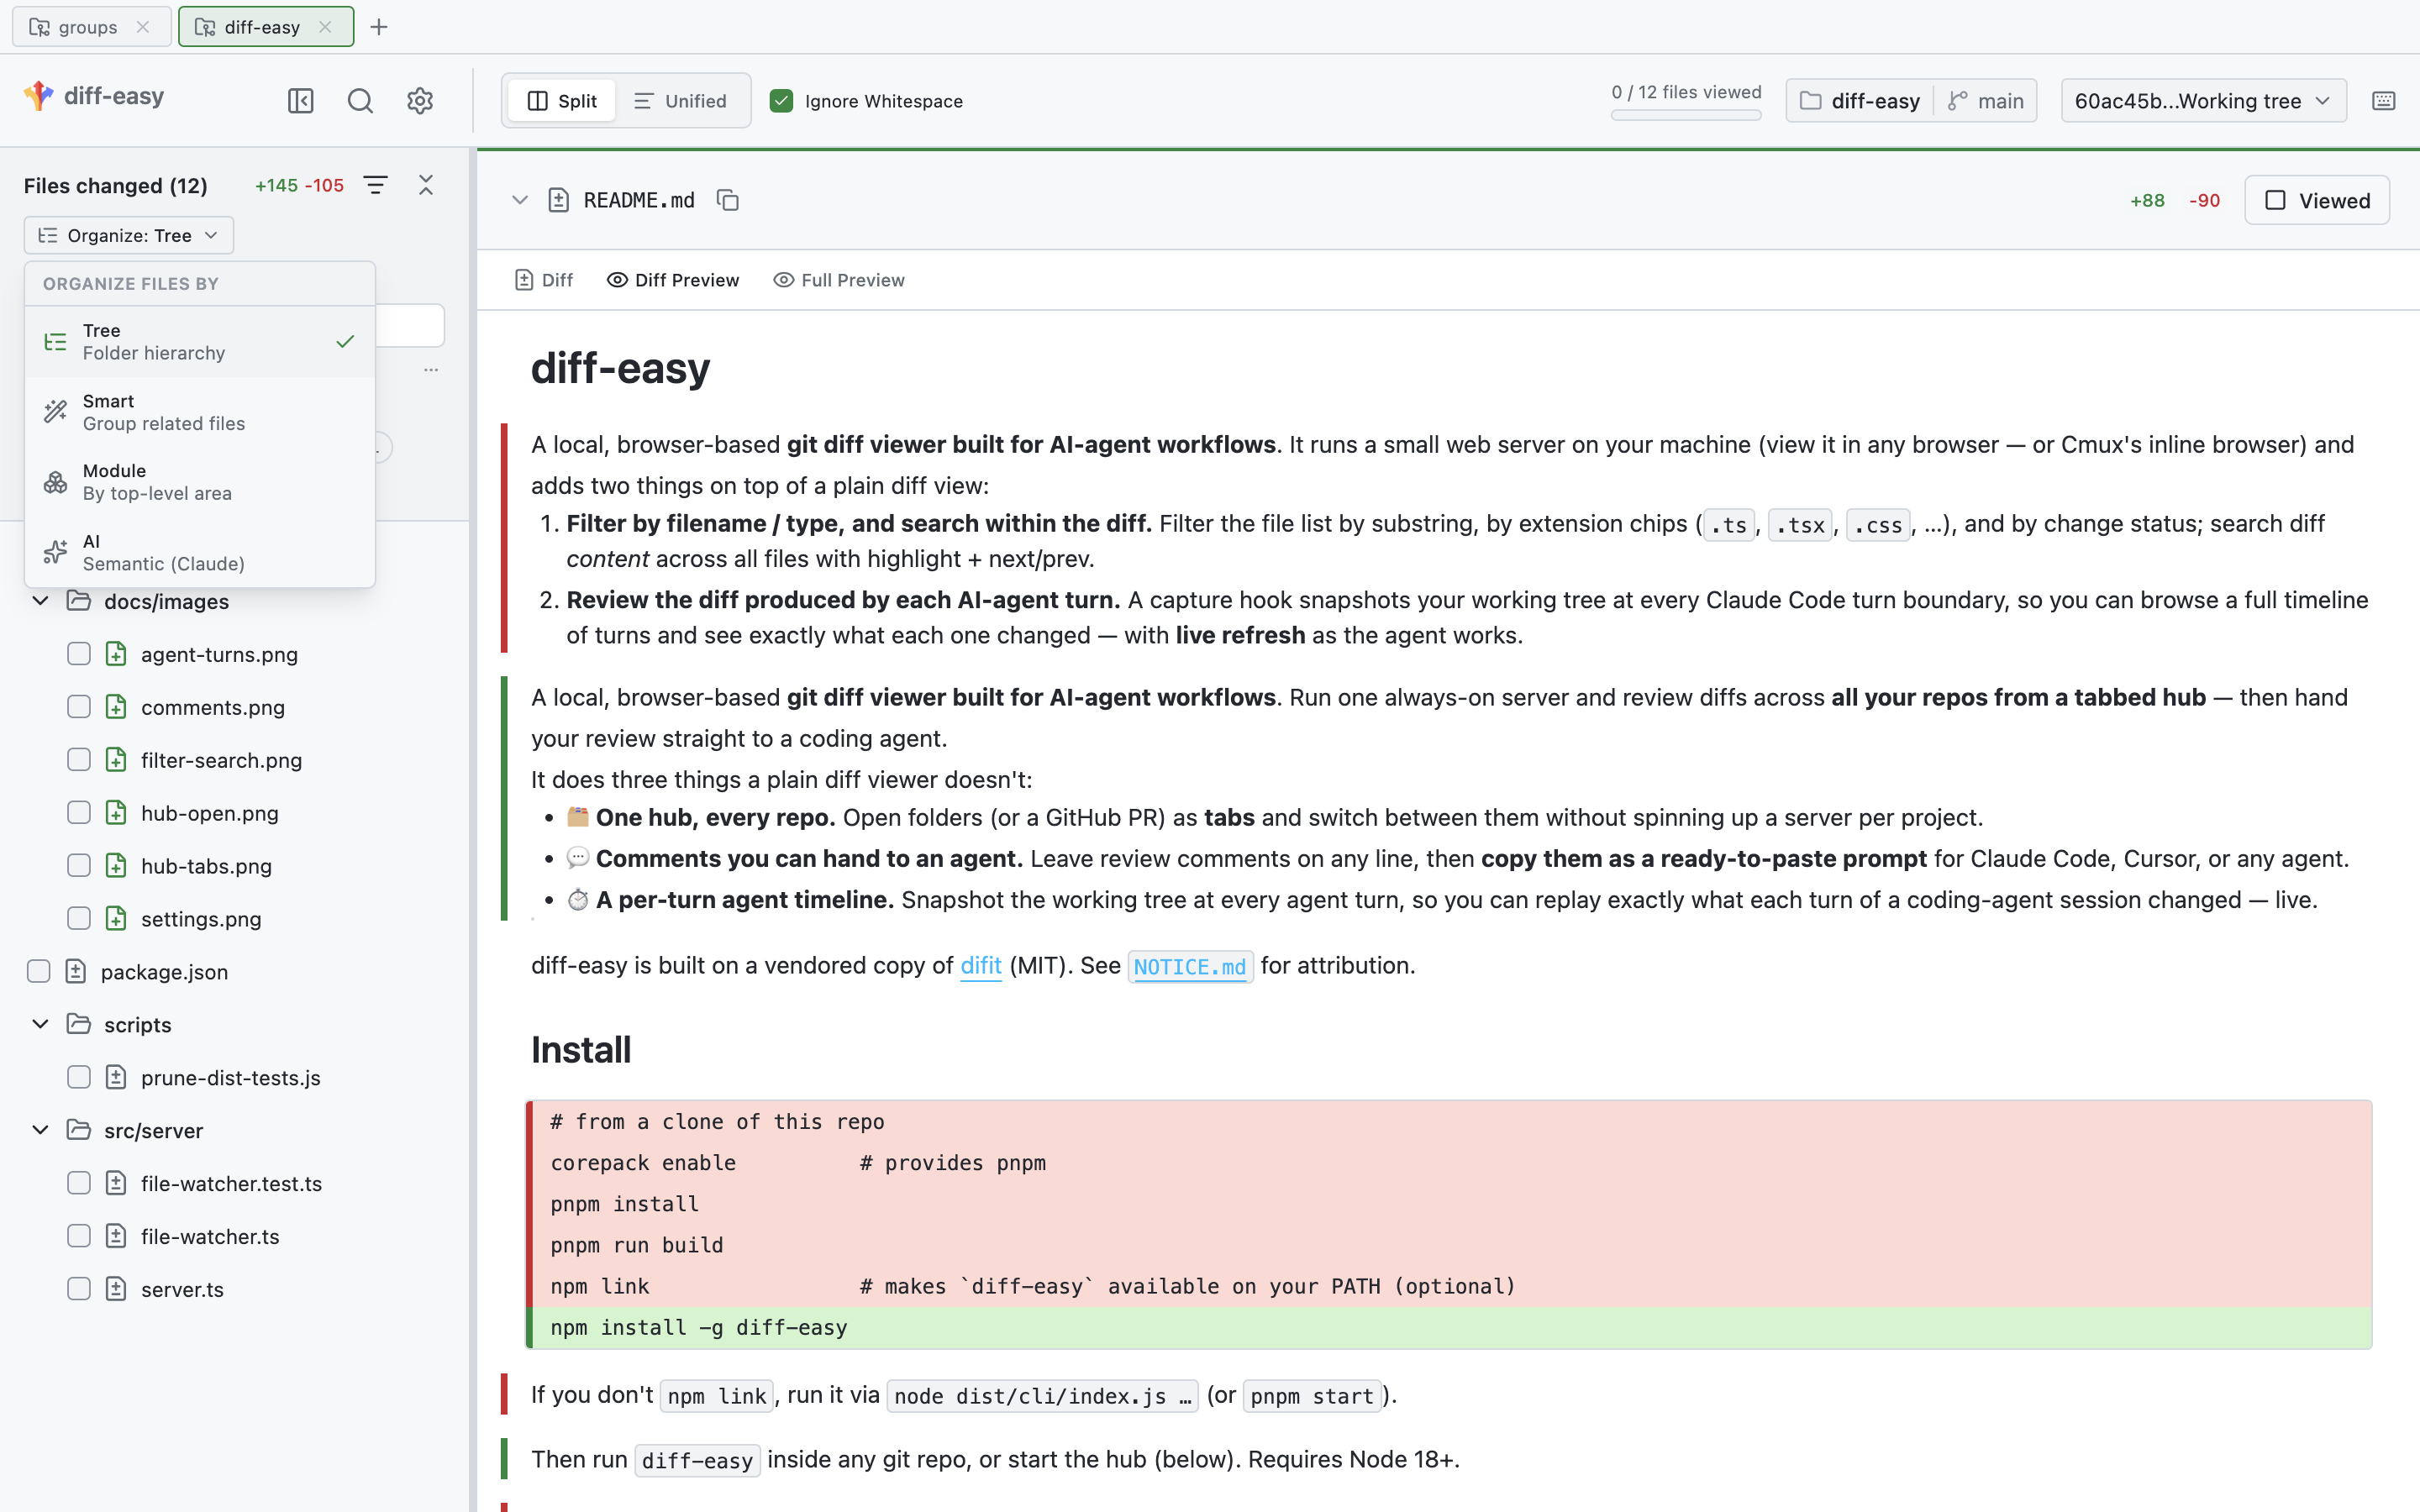
Task: Open settings gear icon
Action: tap(420, 101)
